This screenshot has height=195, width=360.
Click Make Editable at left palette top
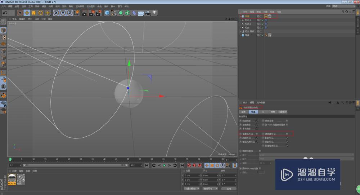[3, 22]
